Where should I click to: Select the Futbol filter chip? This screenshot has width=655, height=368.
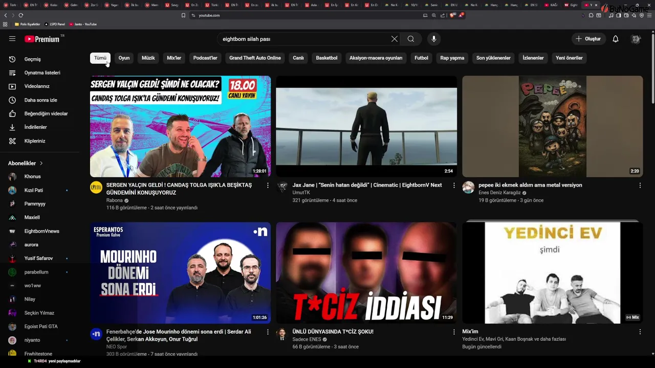pyautogui.click(x=421, y=58)
